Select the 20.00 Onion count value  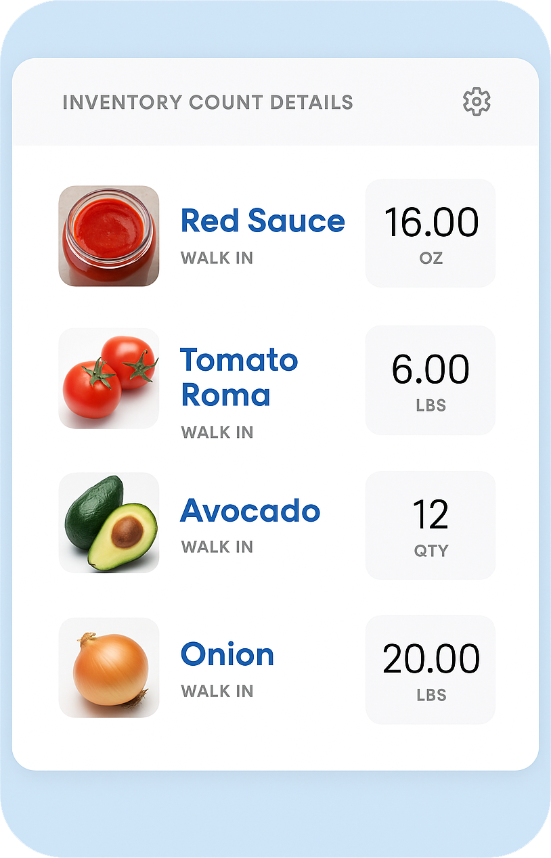pyautogui.click(x=431, y=659)
